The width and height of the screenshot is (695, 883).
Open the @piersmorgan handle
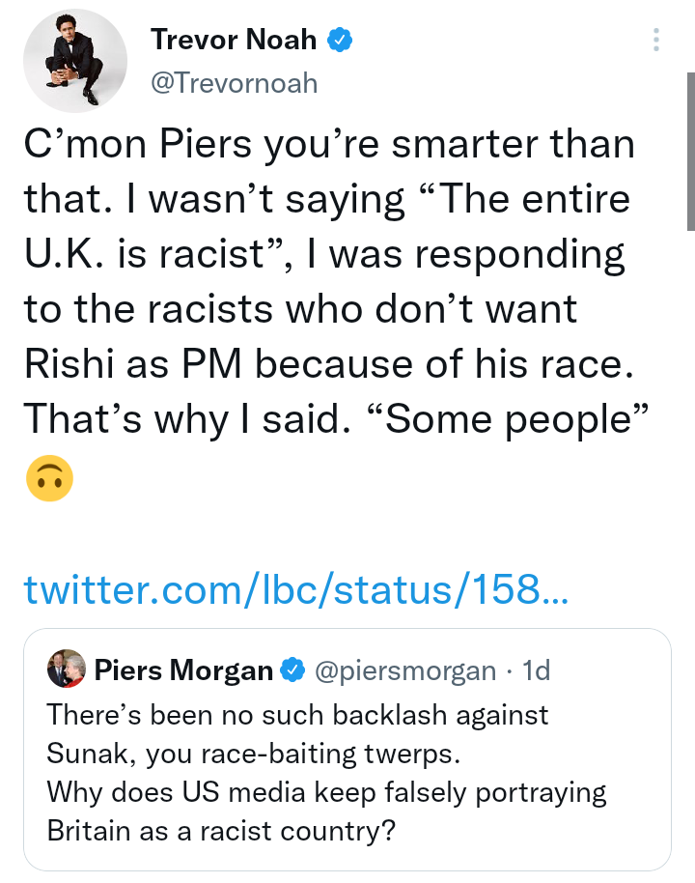pyautogui.click(x=405, y=670)
